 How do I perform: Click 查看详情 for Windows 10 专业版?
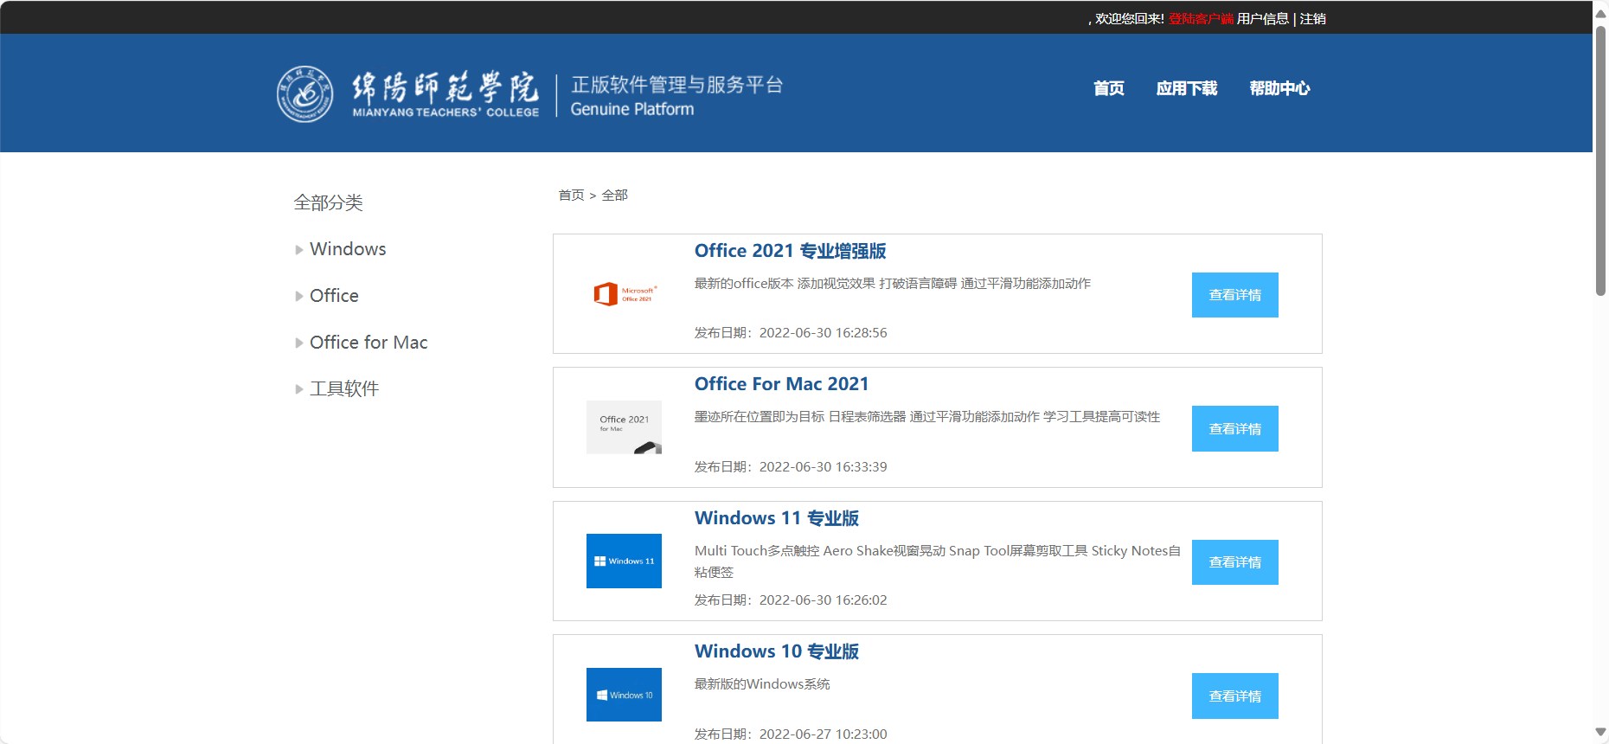1234,696
